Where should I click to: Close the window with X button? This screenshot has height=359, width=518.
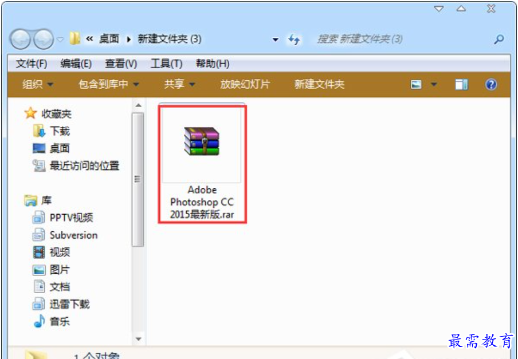pyautogui.click(x=491, y=9)
